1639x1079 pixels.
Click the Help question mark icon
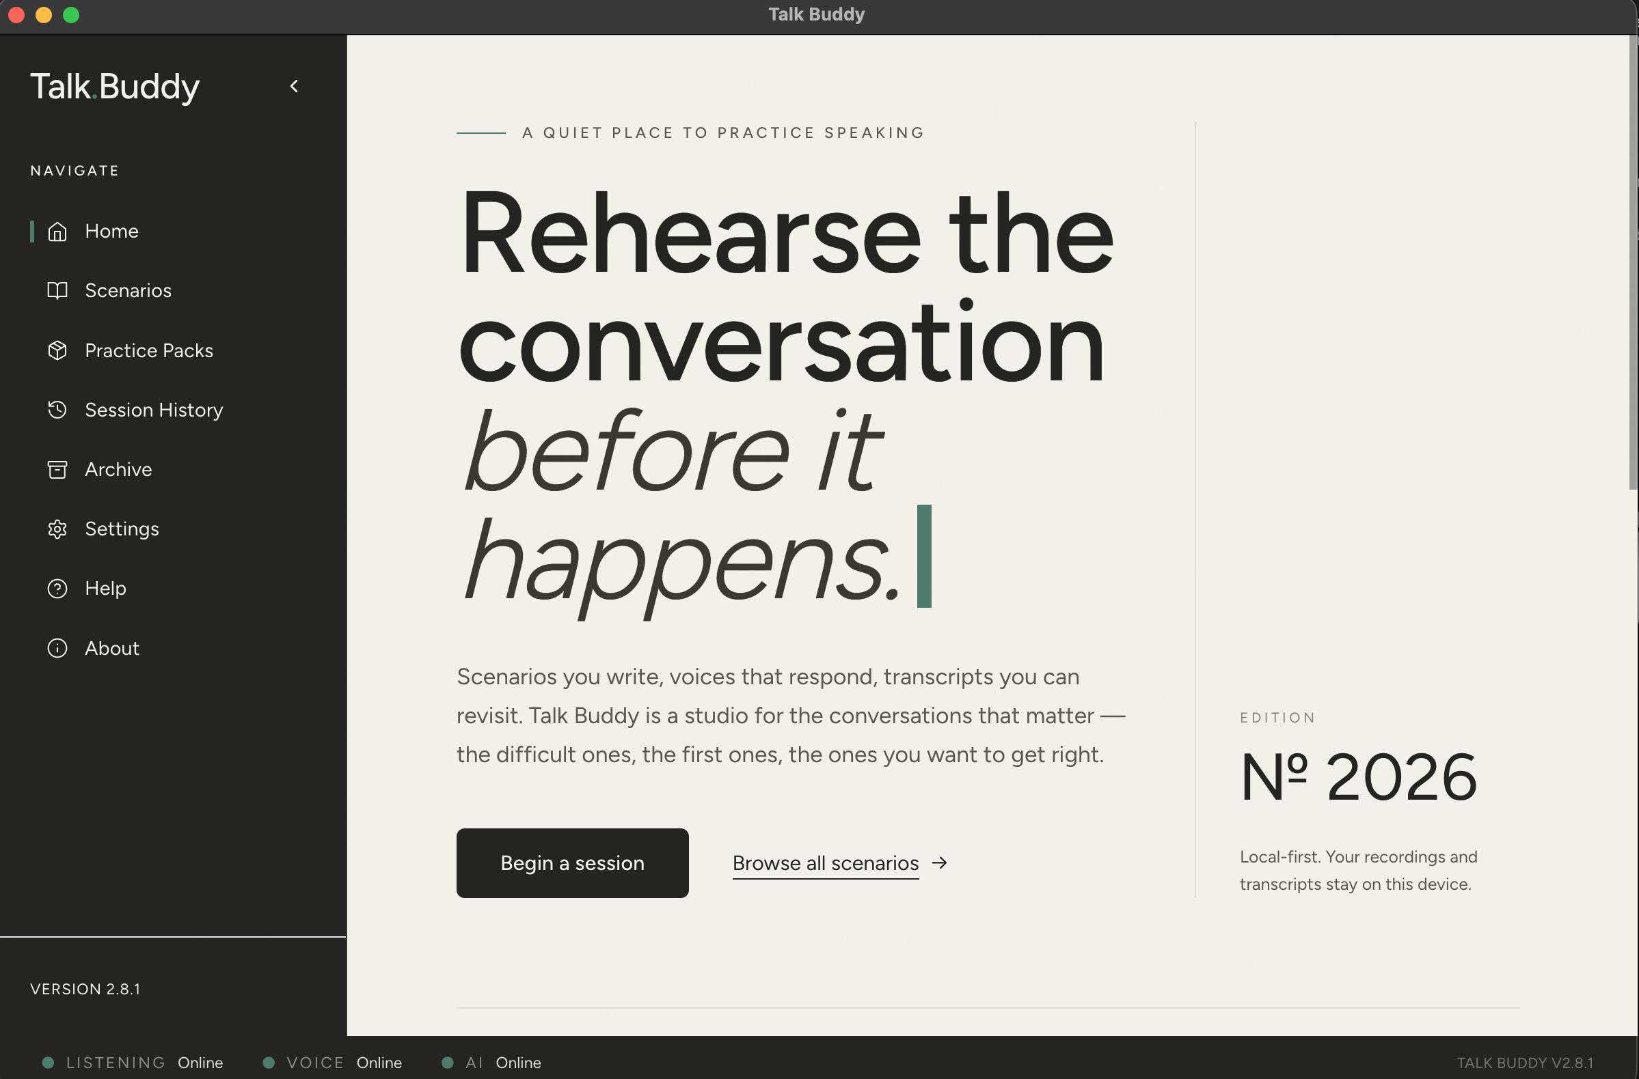click(58, 589)
